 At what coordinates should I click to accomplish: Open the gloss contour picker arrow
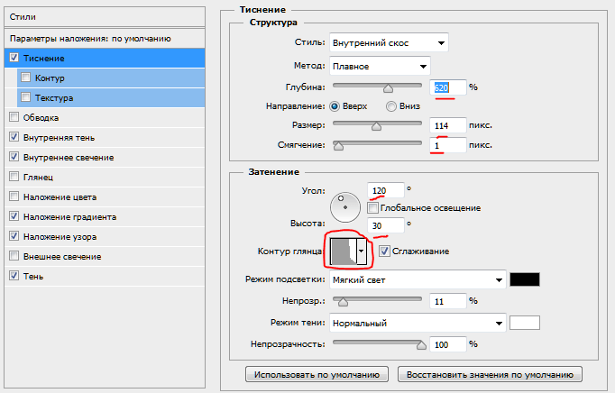coord(362,251)
